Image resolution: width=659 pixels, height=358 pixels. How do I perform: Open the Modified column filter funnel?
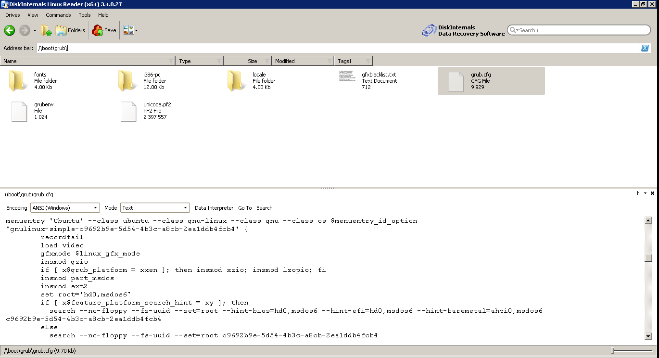point(329,61)
